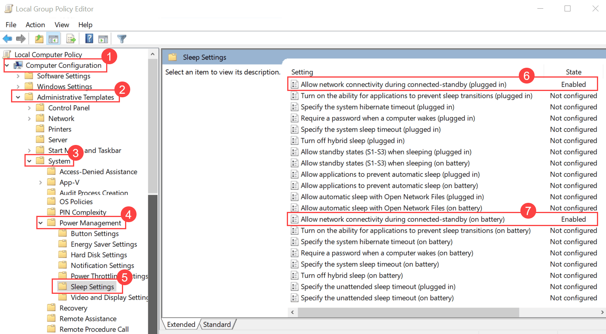Select the Power Management folder
This screenshot has width=606, height=334.
tap(90, 223)
